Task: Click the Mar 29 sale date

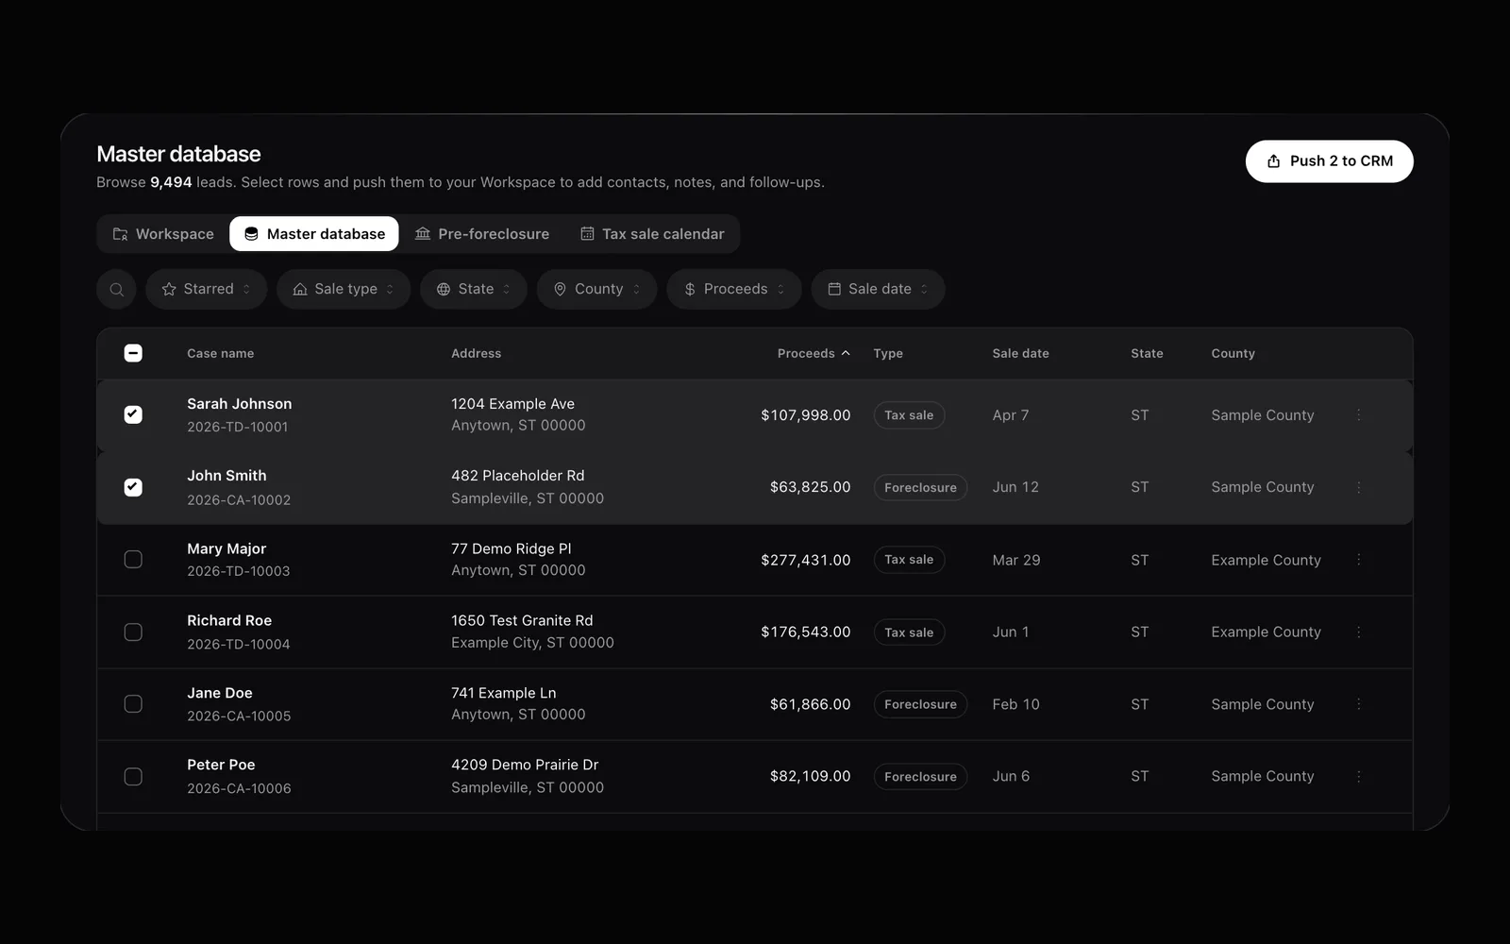Action: [x=1015, y=560]
